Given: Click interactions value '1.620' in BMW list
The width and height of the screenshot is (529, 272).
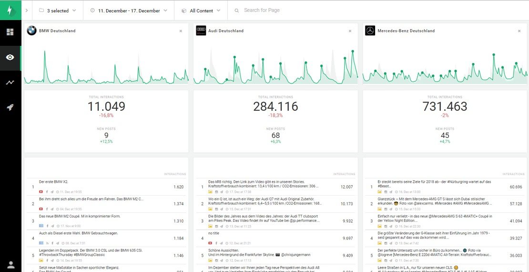Looking at the screenshot, I should pos(178,187).
